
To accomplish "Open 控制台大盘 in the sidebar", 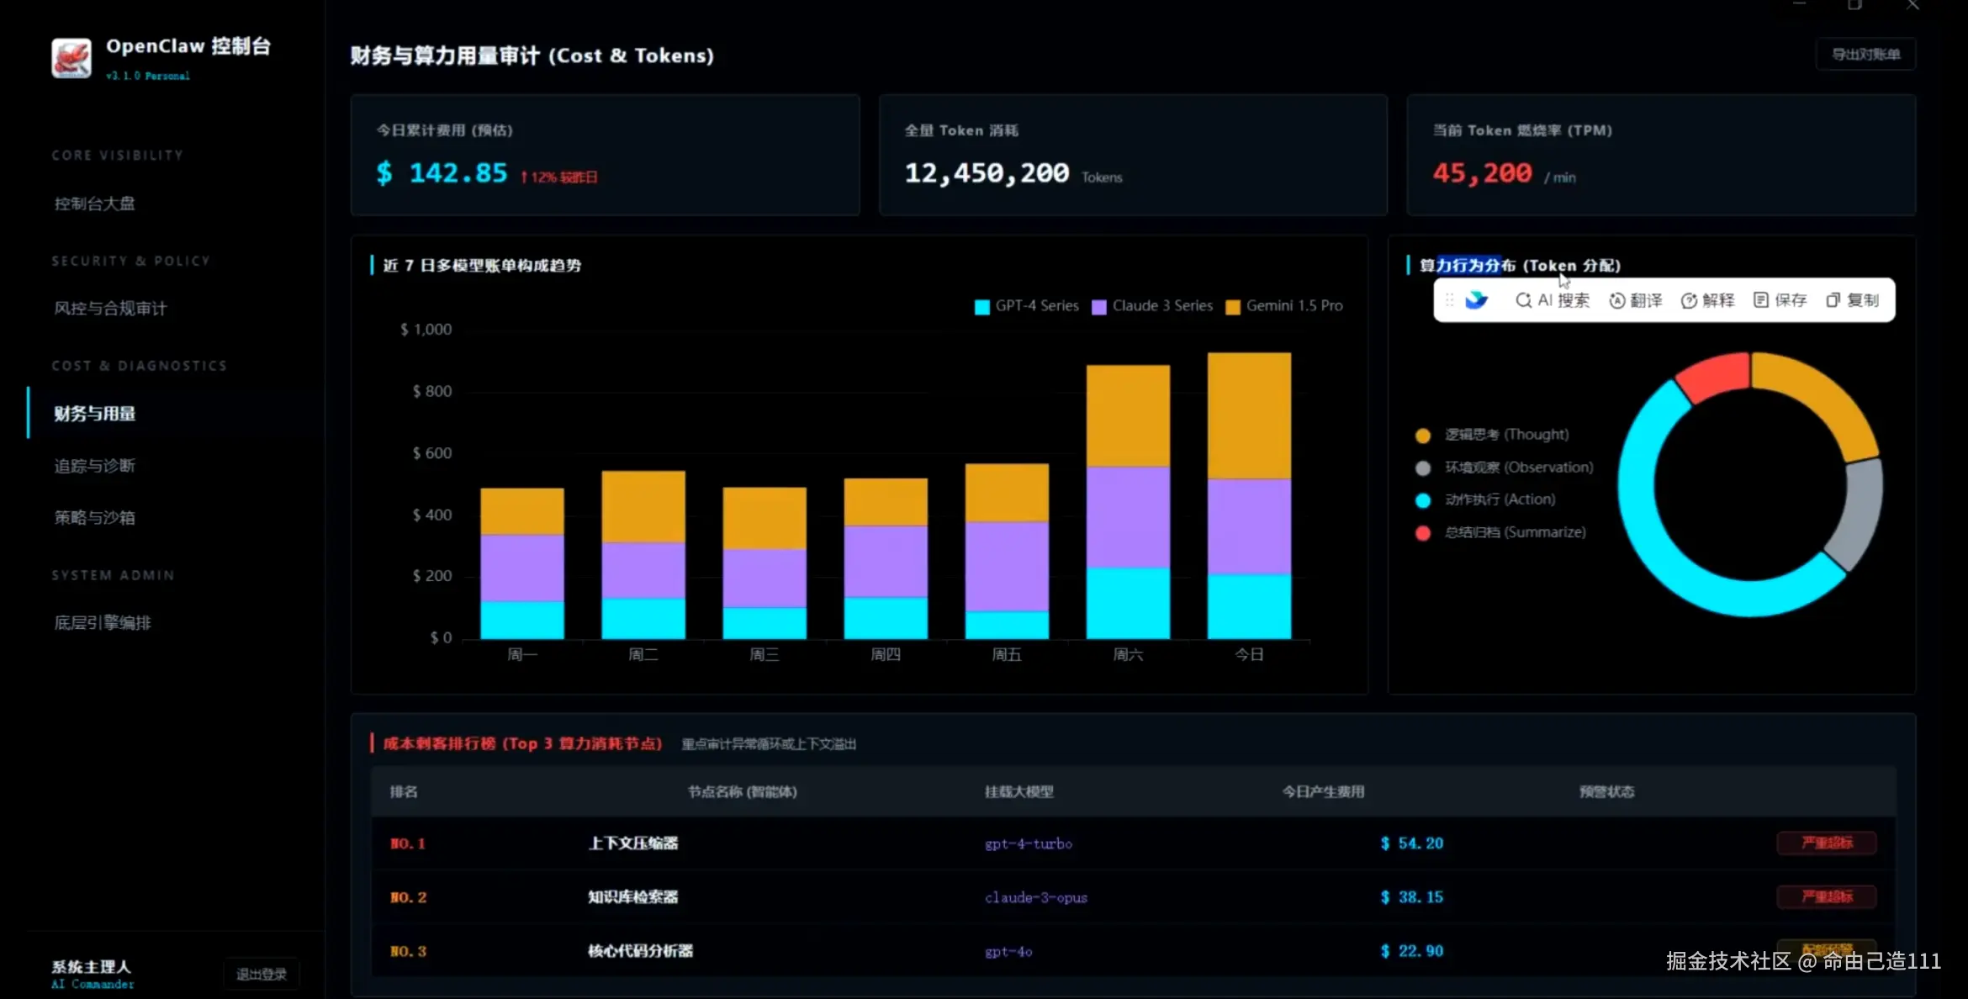I will 94,203.
